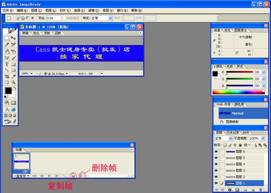Switch to the 历史记录 History tab
Screen dimensions: 271x193
click(x=233, y=132)
